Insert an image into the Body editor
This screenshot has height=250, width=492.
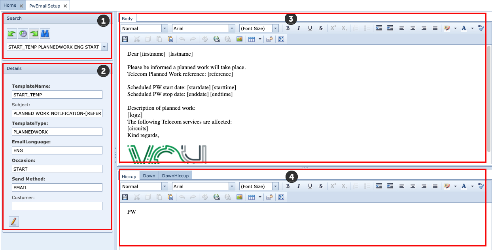point(239,39)
